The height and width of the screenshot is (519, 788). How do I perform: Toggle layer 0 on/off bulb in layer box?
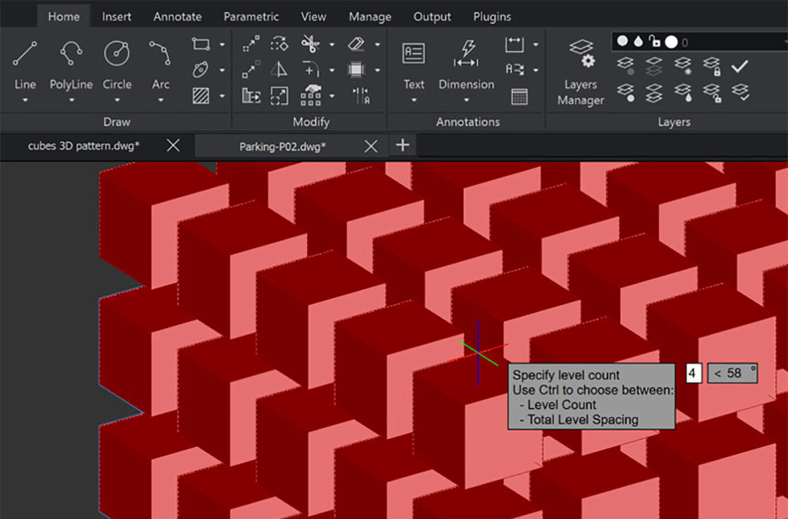click(622, 41)
